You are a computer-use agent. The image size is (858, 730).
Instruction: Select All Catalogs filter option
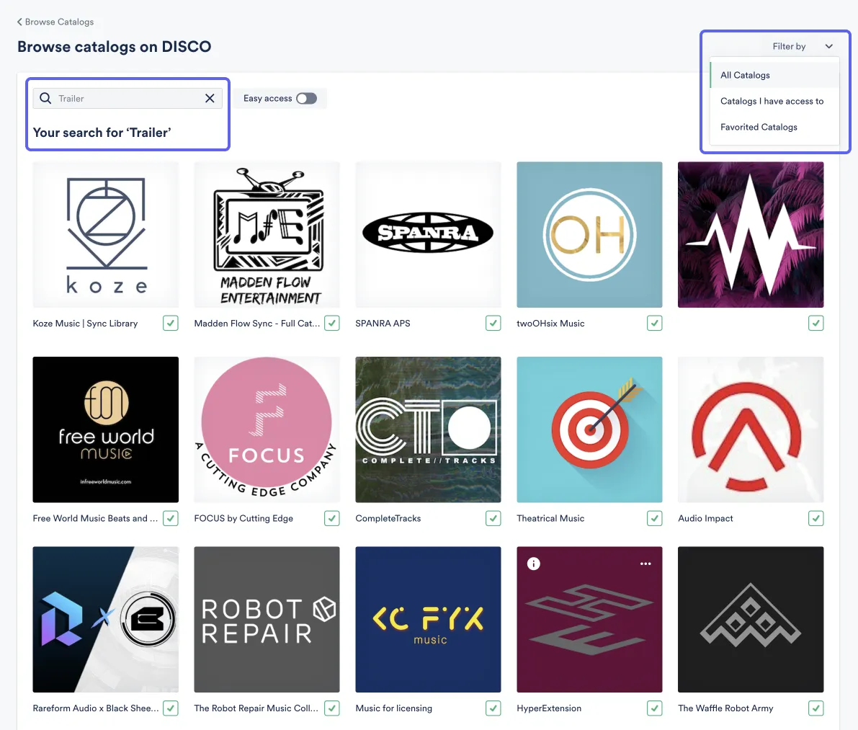pos(774,75)
